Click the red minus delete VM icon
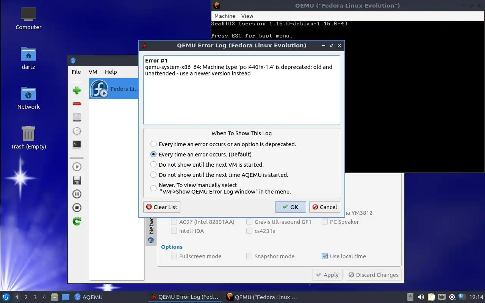This screenshot has width=485, height=303. [77, 104]
